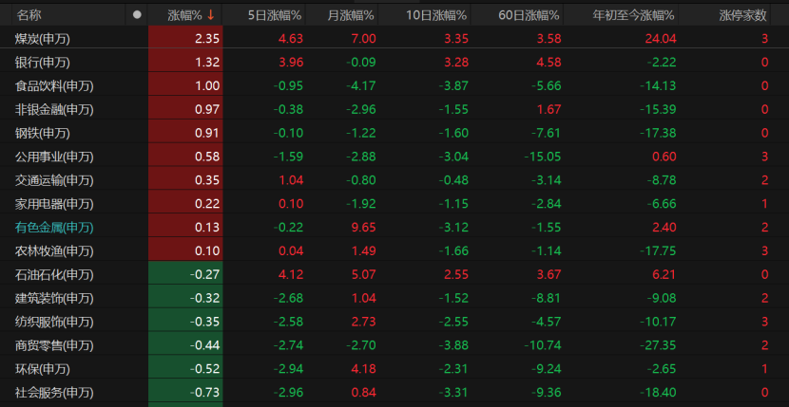The height and width of the screenshot is (407, 789).
Task: Select the 公用事业(申万) row
Action: click(x=393, y=157)
